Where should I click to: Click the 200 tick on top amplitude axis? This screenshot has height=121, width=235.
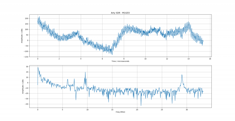(x=27, y=19)
